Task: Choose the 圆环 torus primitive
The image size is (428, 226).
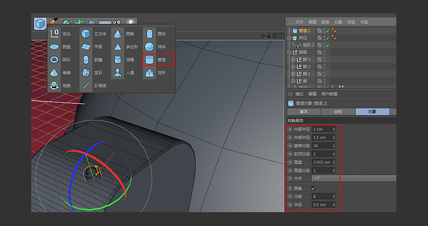Action: click(62, 60)
